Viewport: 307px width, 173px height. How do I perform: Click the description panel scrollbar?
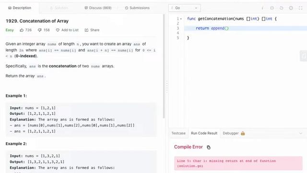point(164,67)
